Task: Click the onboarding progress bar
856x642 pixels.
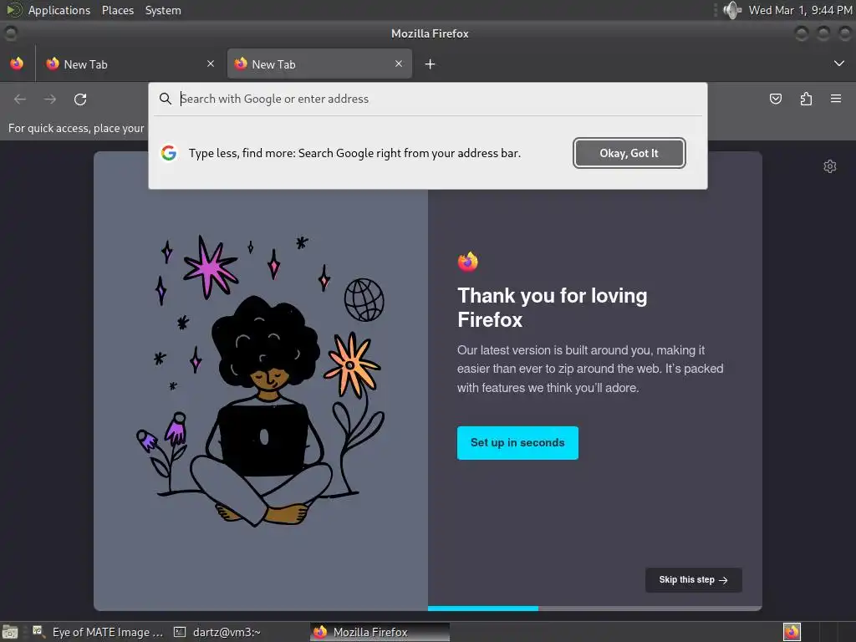Action: [x=595, y=609]
